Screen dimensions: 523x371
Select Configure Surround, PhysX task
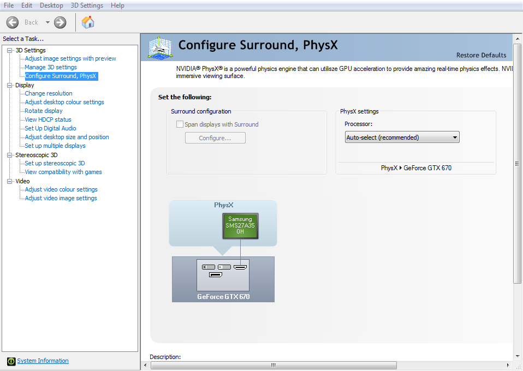[x=61, y=76]
